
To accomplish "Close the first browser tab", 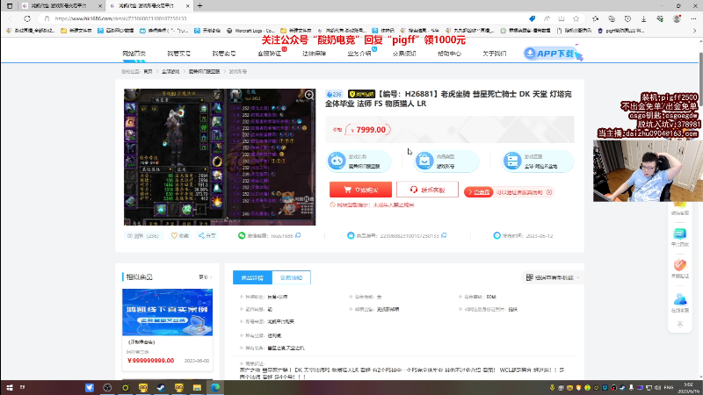I will [x=99, y=6].
